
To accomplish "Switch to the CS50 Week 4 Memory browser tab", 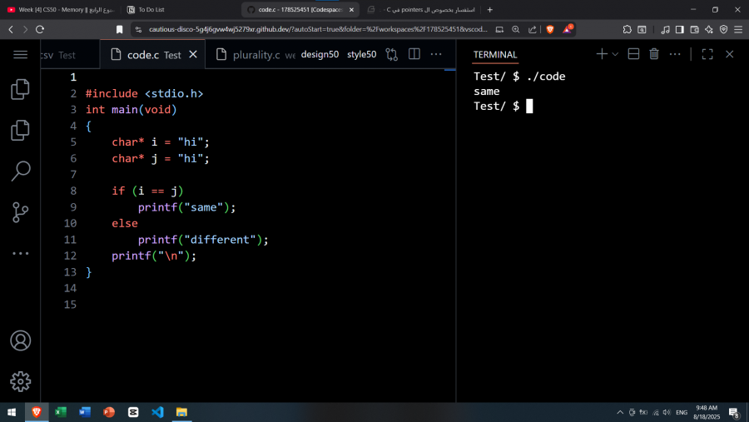I will coord(61,9).
